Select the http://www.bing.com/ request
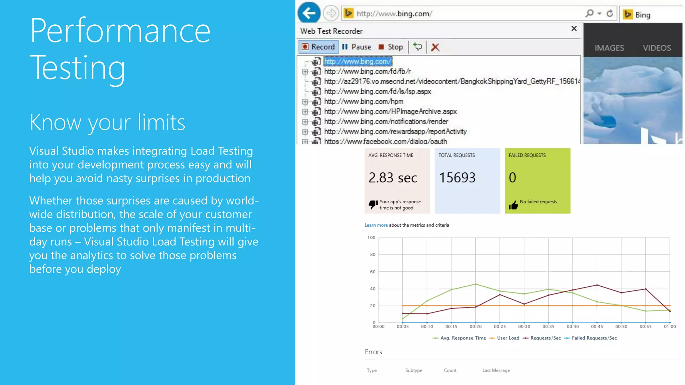Image resolution: width=685 pixels, height=385 pixels. (358, 61)
